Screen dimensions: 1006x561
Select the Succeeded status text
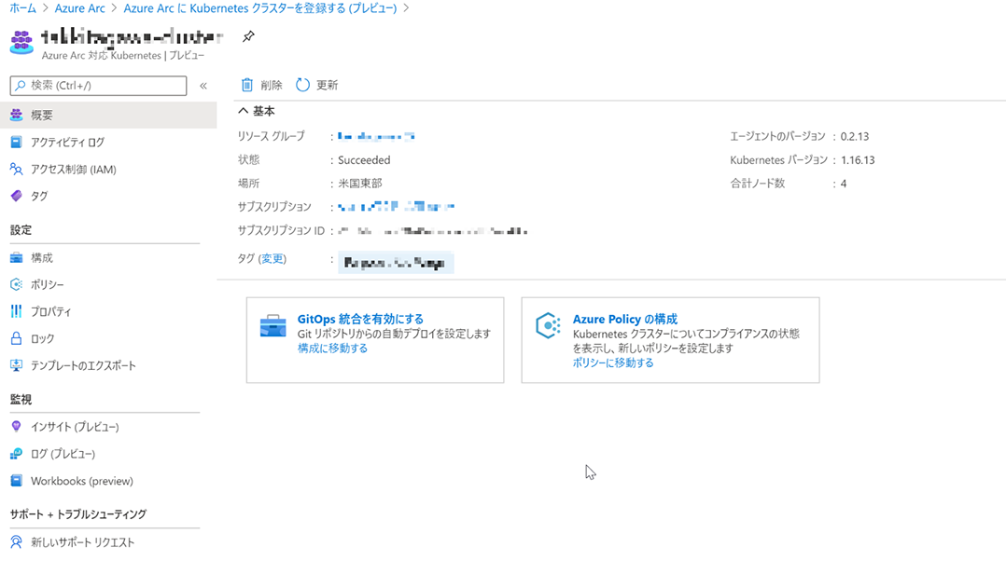tap(364, 159)
